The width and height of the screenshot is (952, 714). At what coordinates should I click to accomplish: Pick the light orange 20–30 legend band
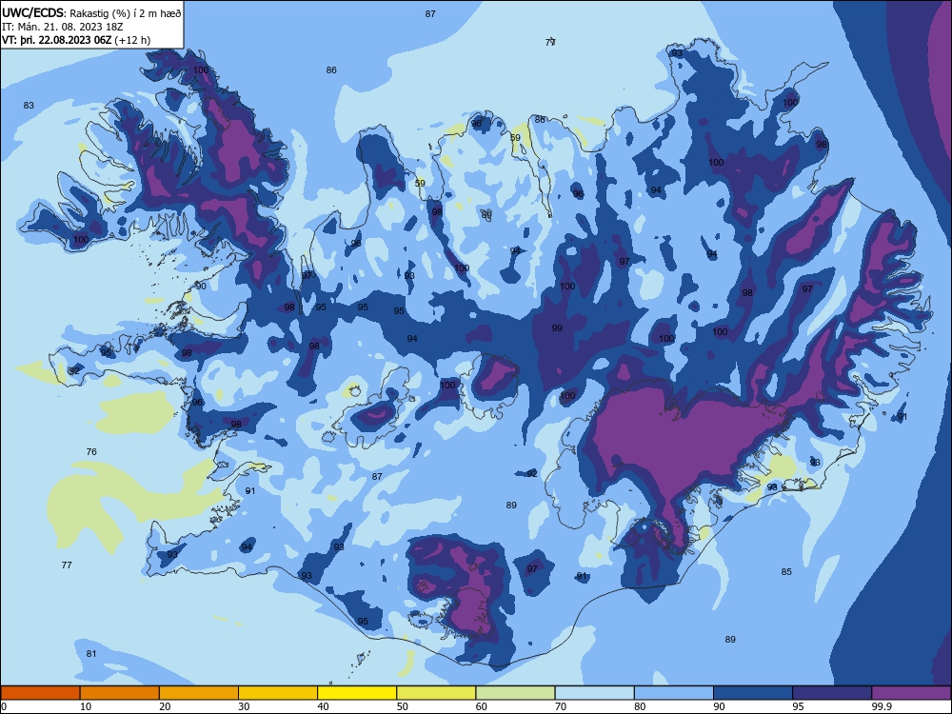[x=199, y=693]
